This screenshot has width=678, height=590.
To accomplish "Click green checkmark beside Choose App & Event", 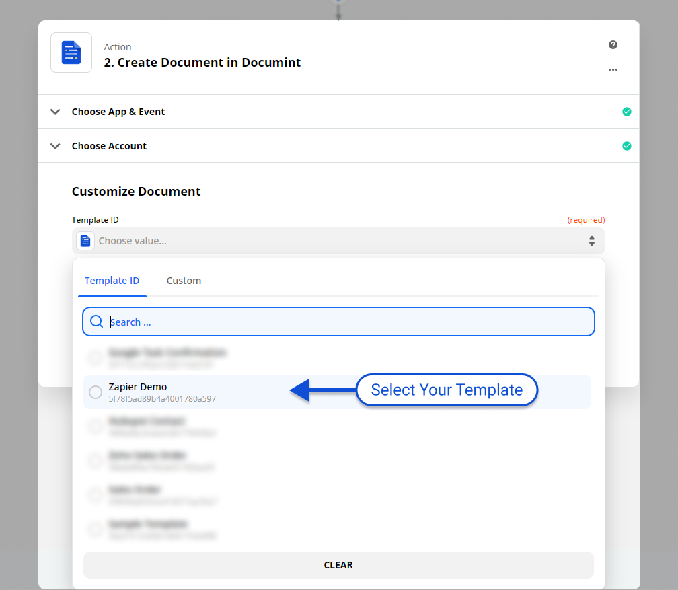I will (x=627, y=112).
